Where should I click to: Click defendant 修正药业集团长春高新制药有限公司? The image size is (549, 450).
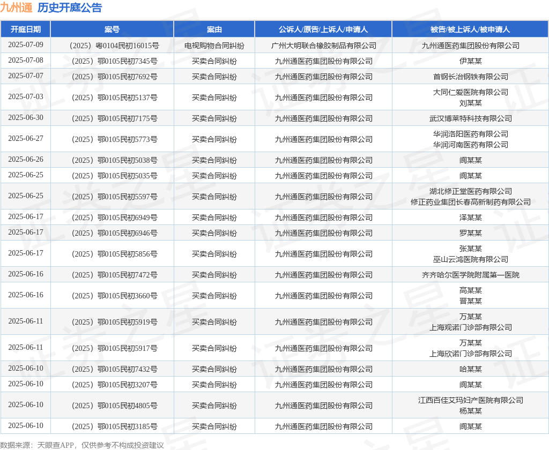[x=471, y=202]
